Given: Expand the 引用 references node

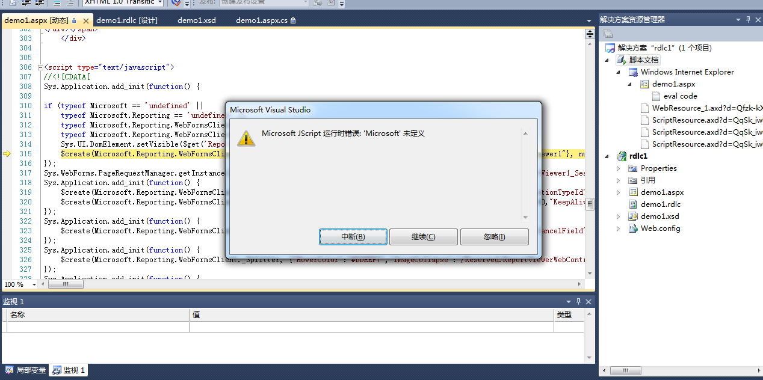Looking at the screenshot, I should 619,180.
